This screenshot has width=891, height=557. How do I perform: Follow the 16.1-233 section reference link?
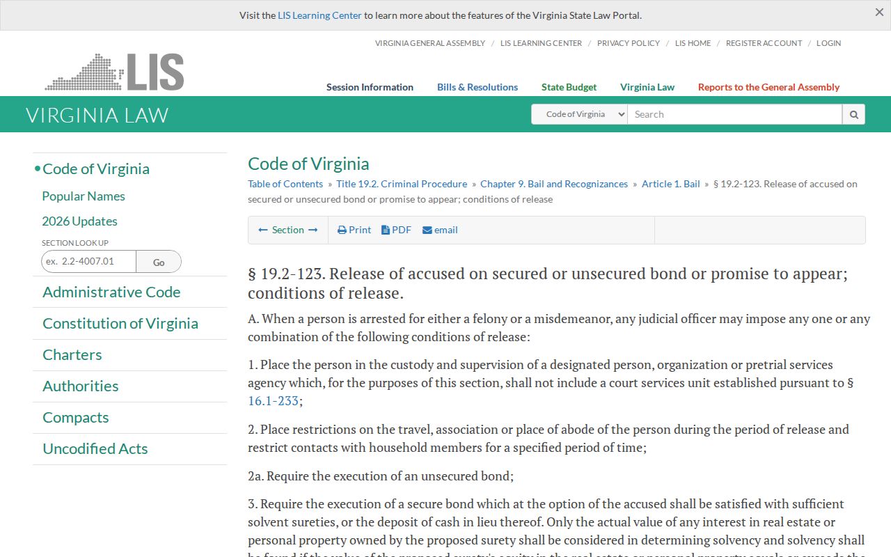point(273,401)
